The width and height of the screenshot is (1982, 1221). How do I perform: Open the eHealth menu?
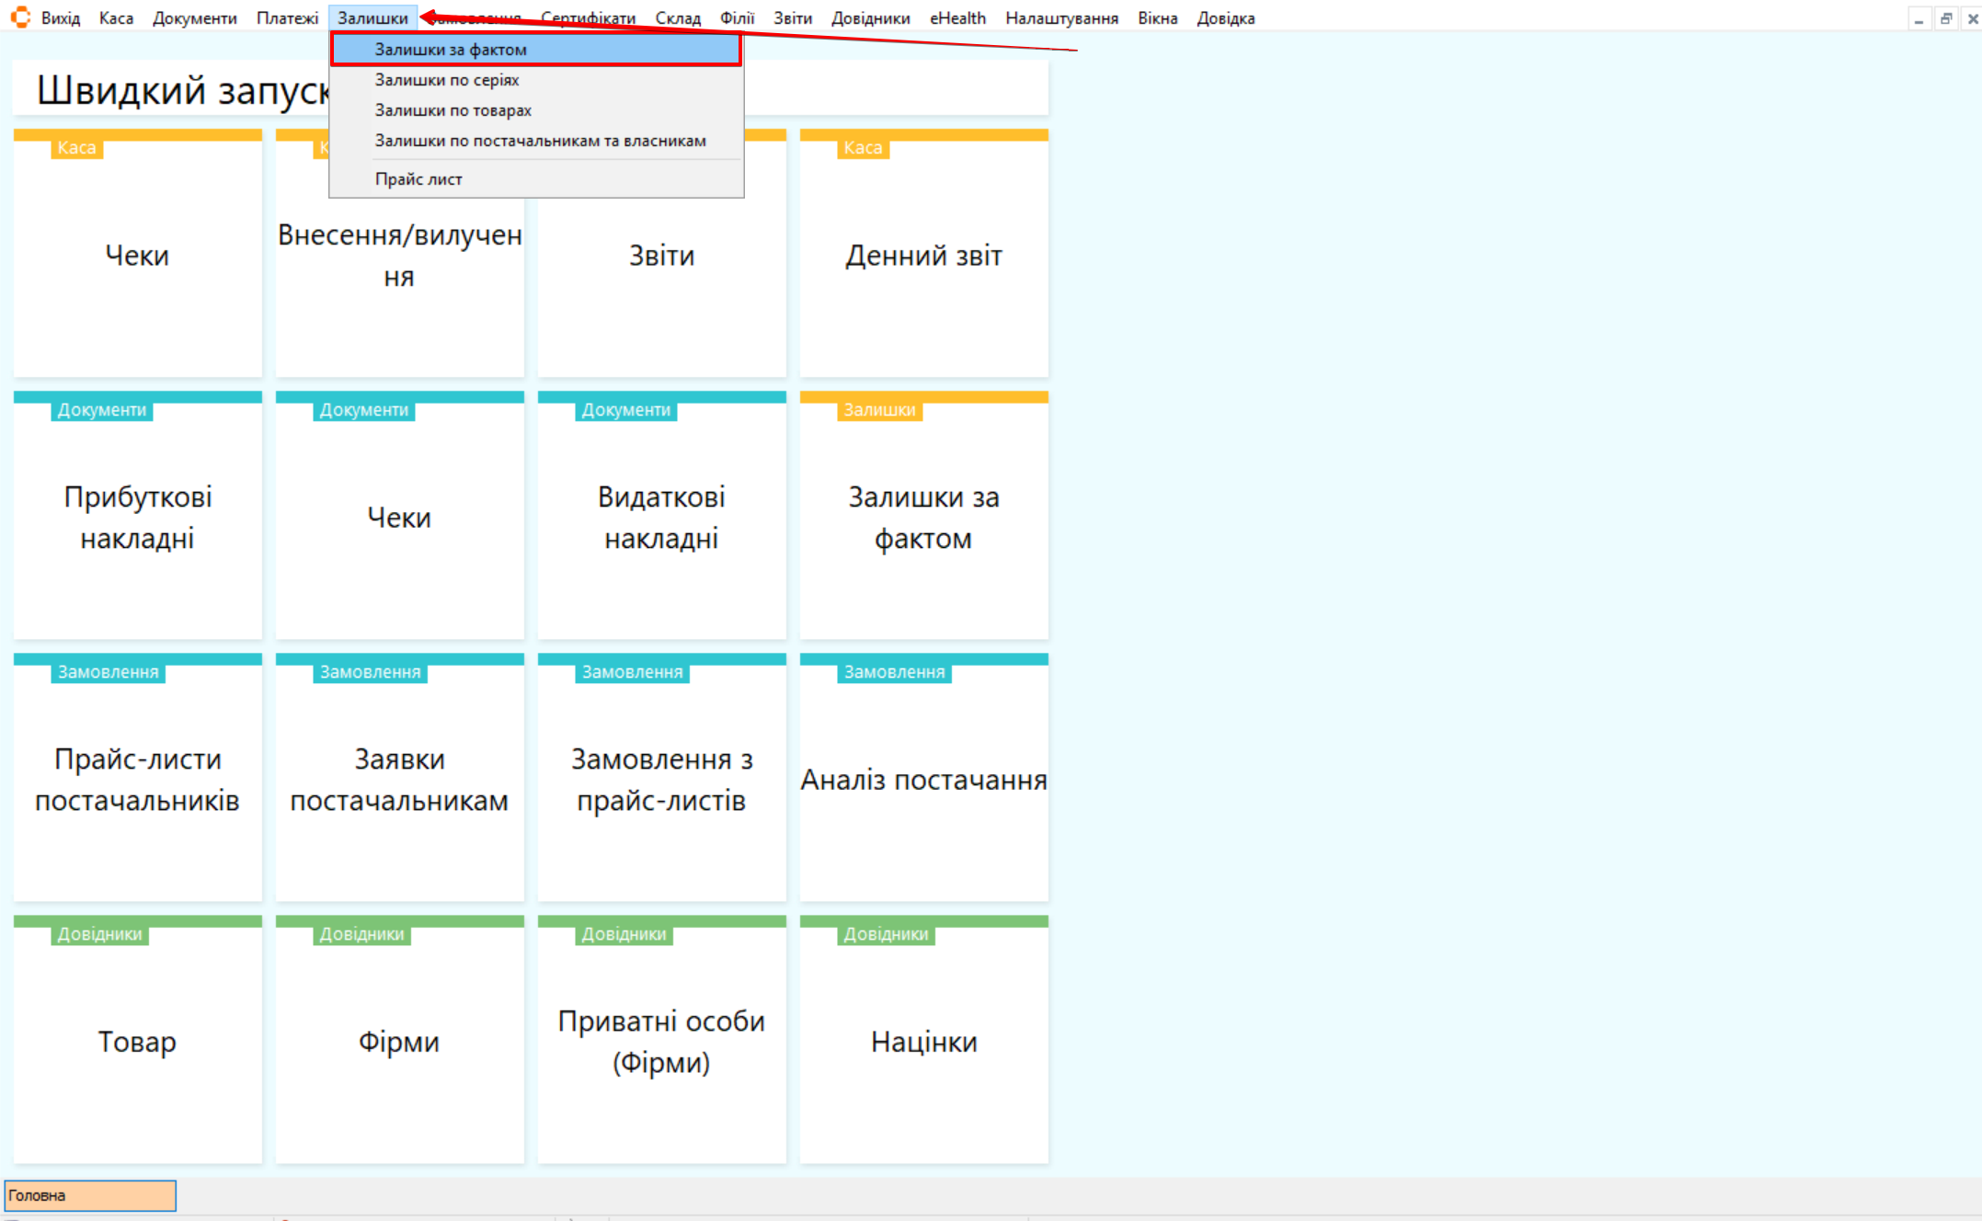[957, 18]
